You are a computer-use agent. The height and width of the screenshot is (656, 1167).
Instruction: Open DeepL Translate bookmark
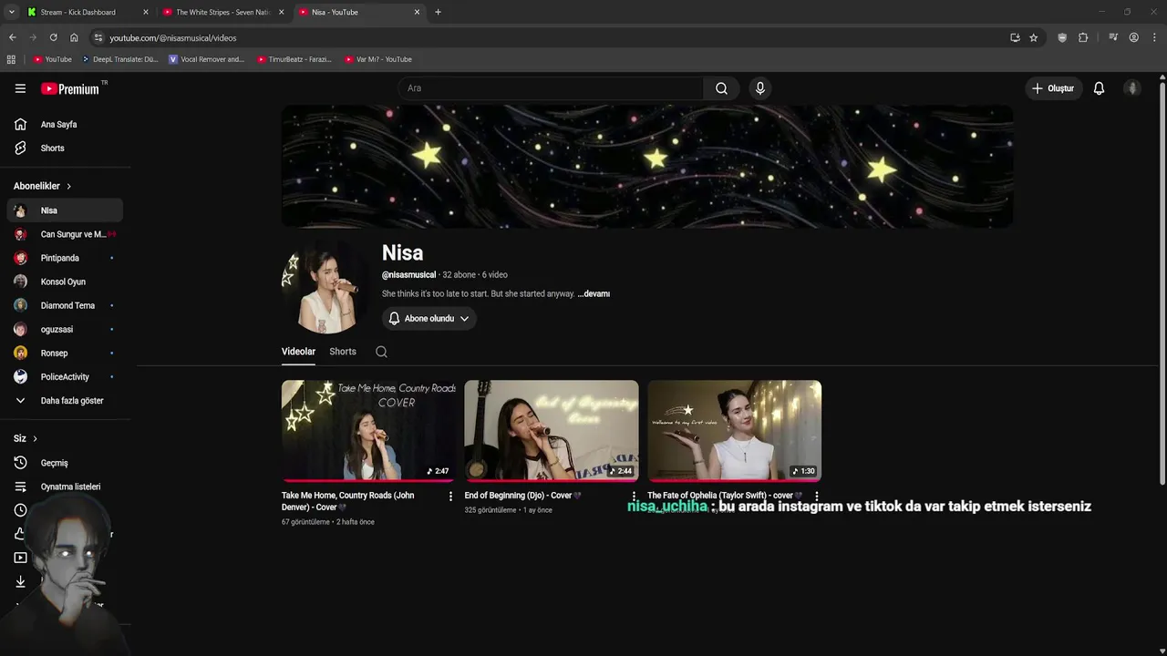119,59
